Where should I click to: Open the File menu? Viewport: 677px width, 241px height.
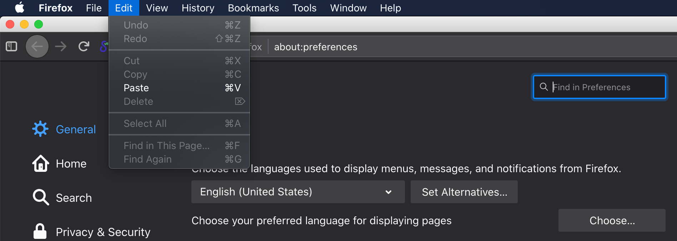pos(94,8)
